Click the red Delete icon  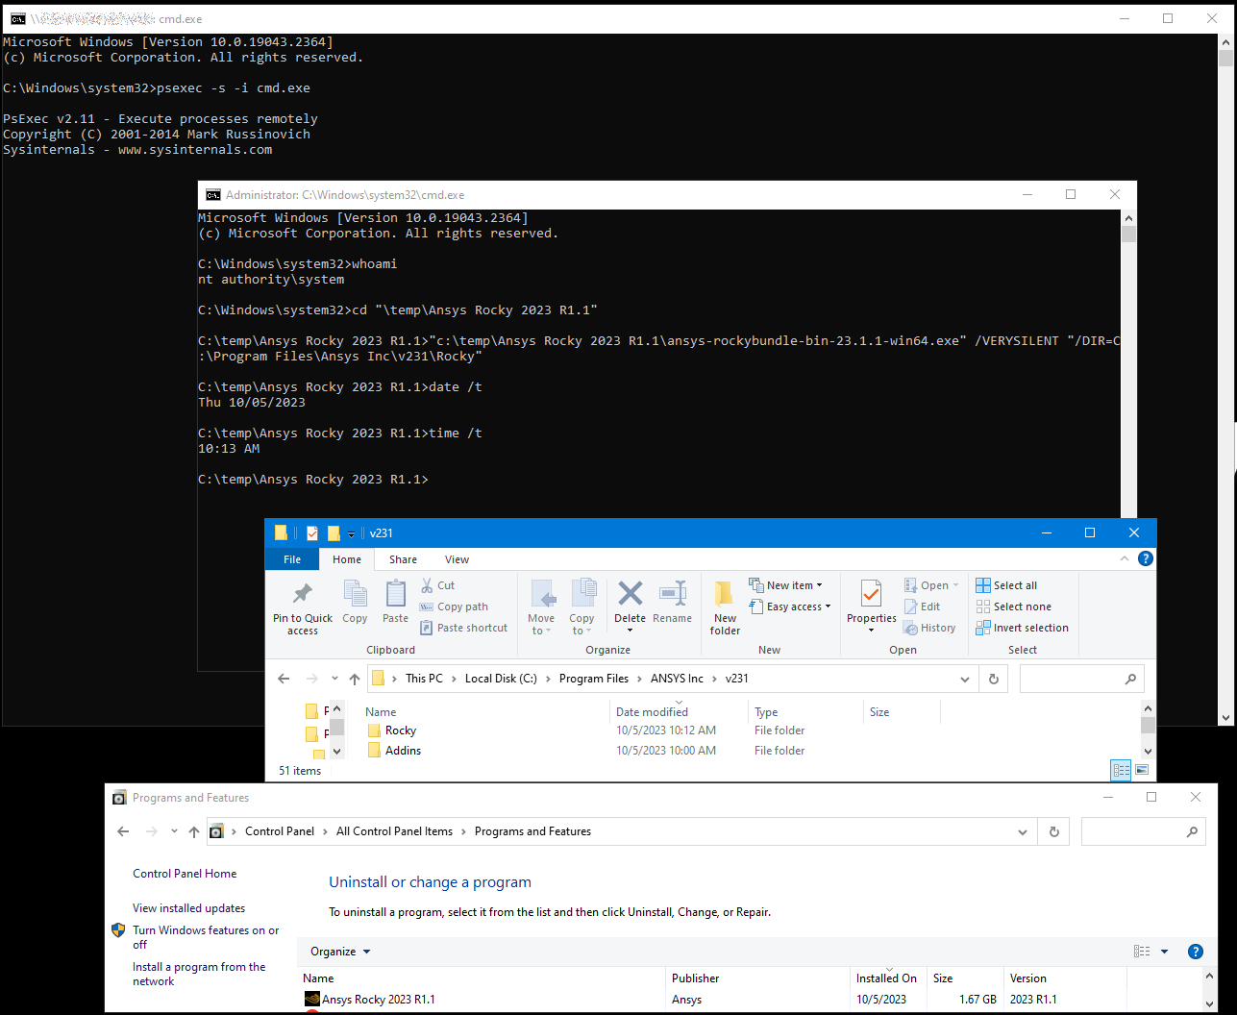pyautogui.click(x=631, y=593)
